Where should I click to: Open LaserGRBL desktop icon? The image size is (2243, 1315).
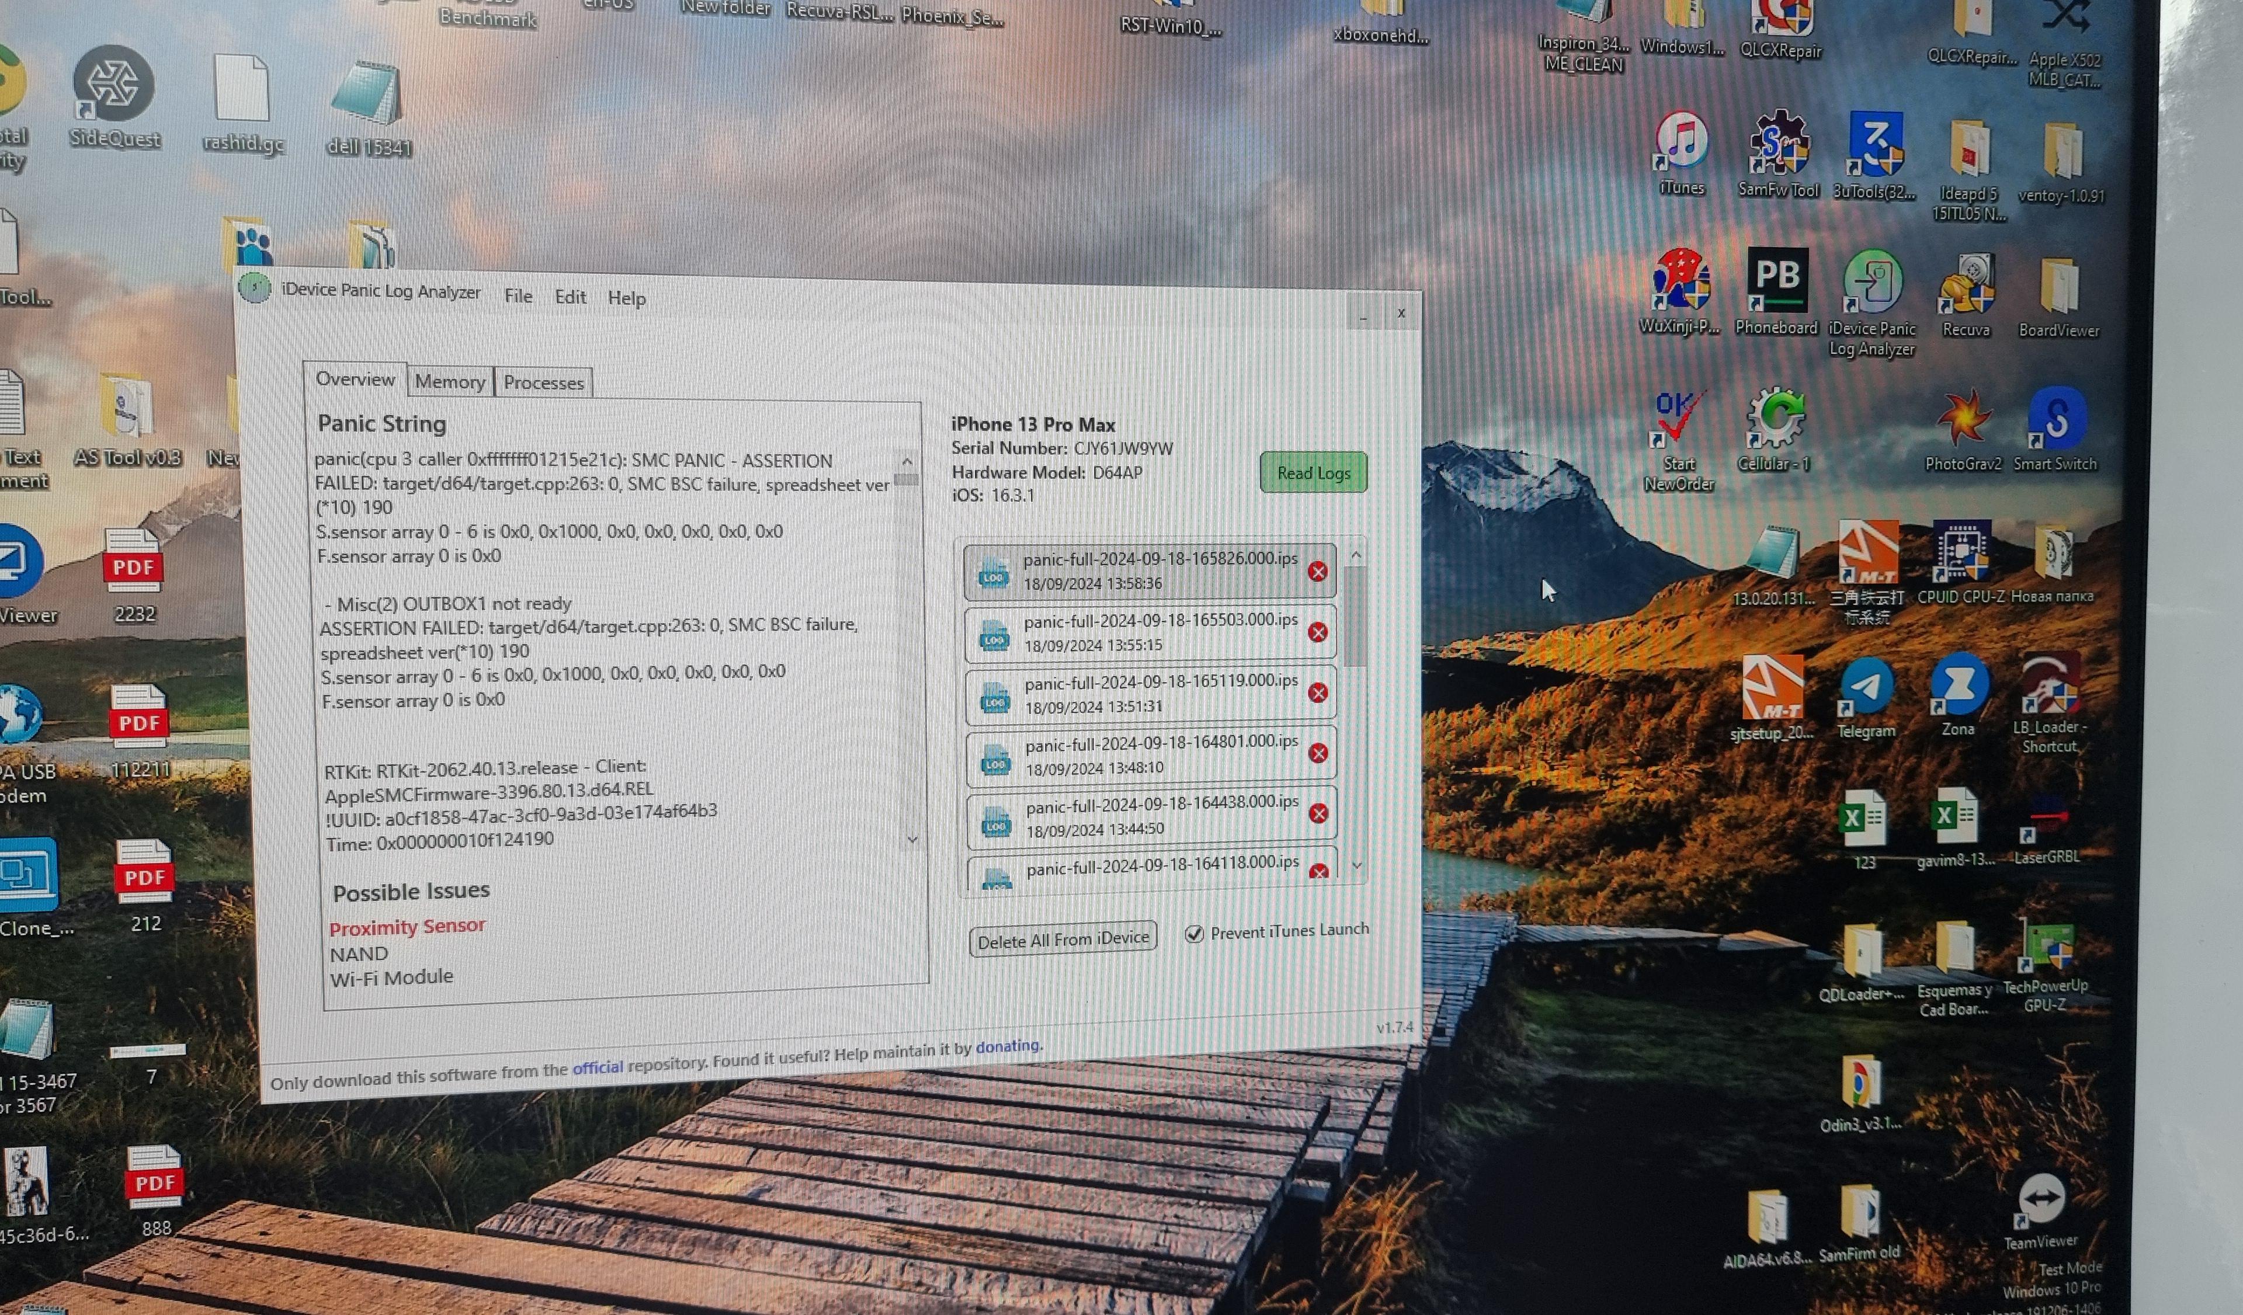(x=2046, y=829)
